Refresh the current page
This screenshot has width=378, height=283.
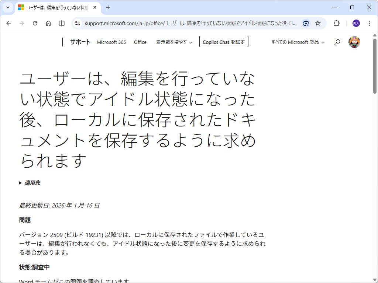tap(35, 23)
